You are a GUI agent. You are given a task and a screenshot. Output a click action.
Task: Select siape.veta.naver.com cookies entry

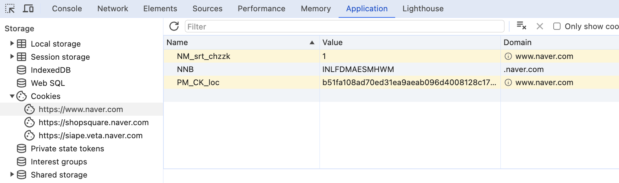coord(90,135)
